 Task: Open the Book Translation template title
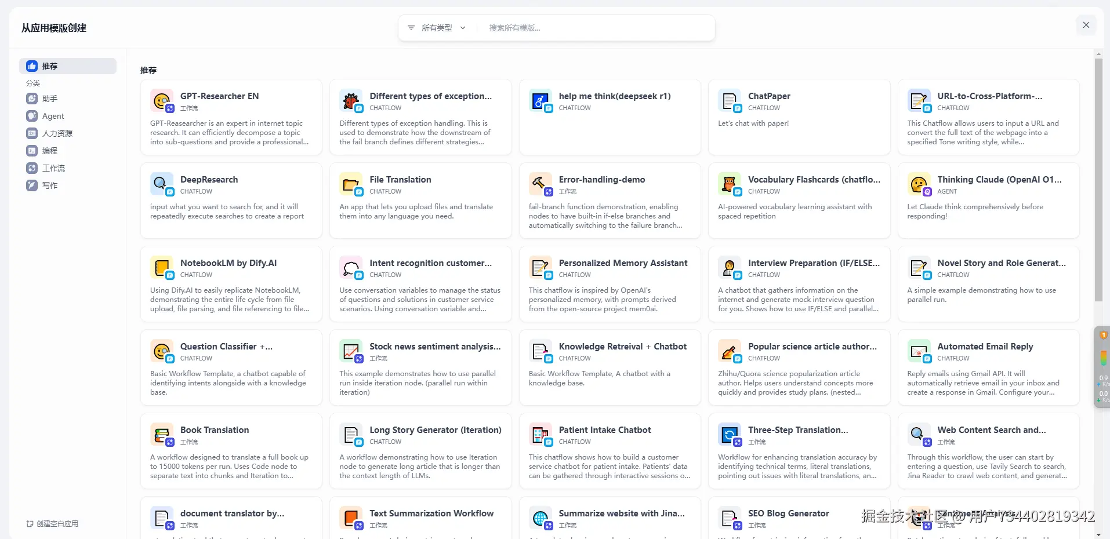coord(215,430)
